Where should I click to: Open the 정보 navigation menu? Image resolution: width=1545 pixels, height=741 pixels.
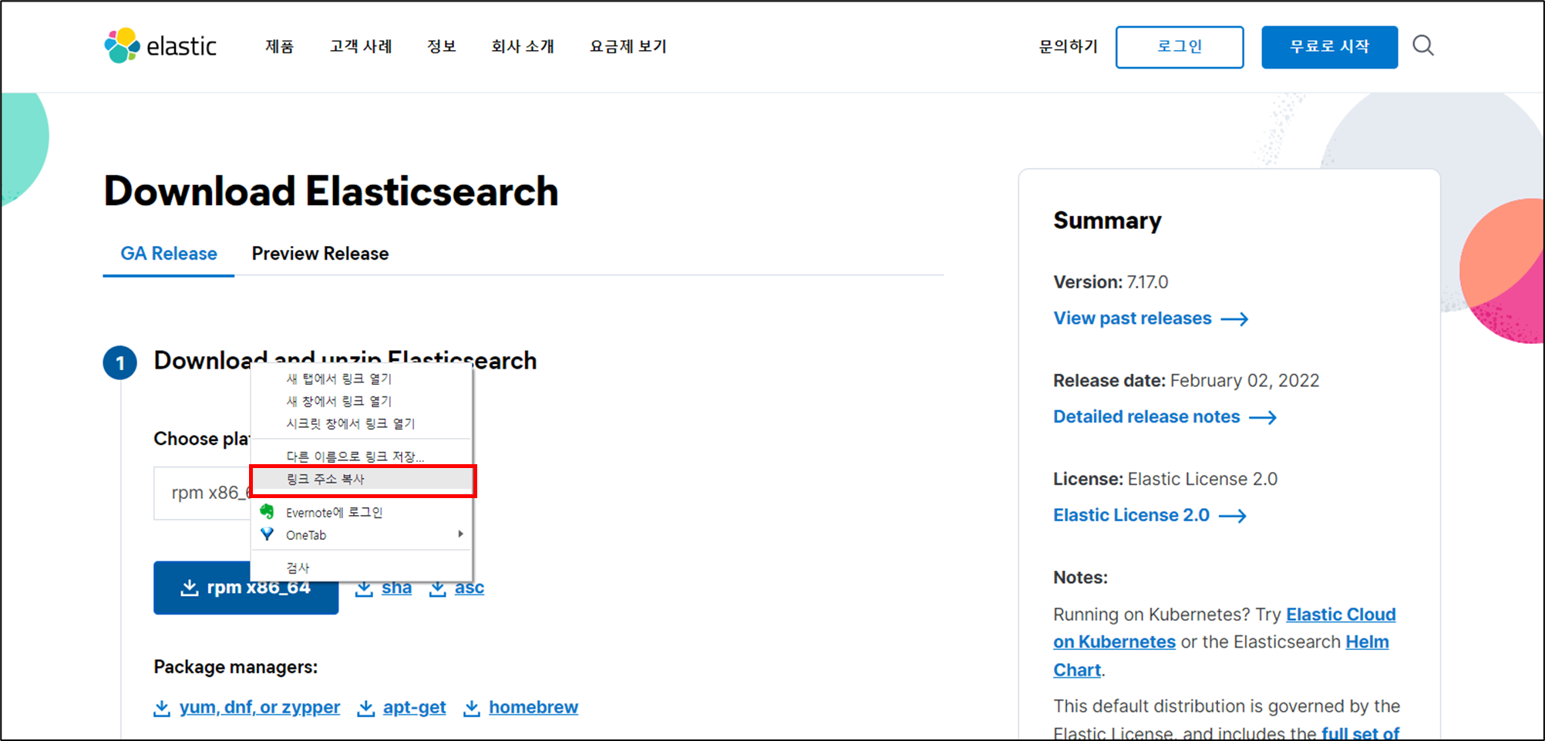[442, 46]
